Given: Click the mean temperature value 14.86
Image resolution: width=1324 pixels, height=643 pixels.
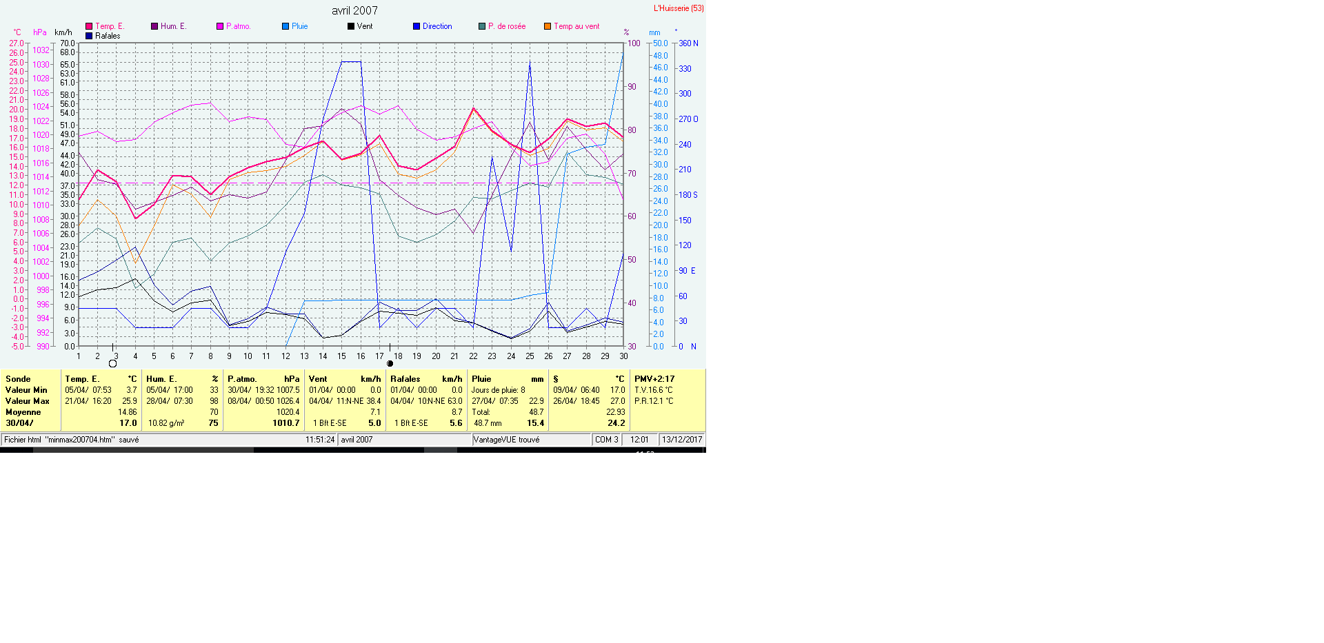Looking at the screenshot, I should (x=128, y=412).
